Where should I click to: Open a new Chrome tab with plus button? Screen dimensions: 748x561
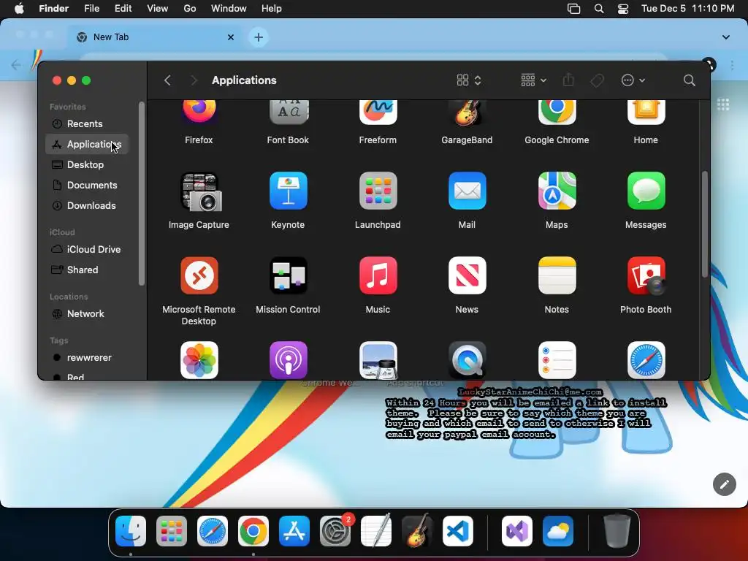259,37
